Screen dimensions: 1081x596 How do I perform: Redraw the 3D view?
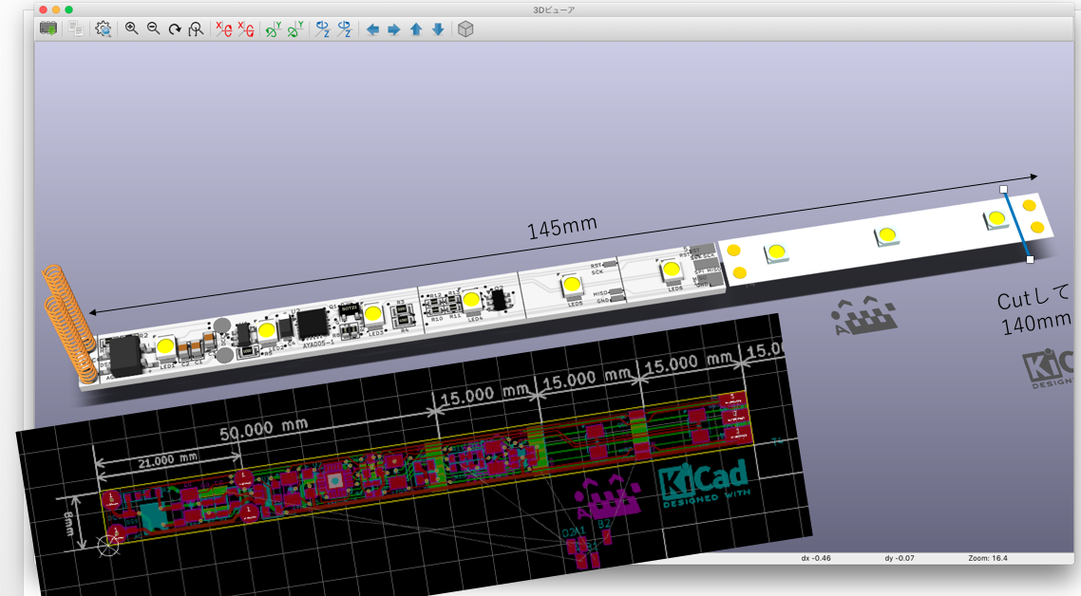coord(175,29)
